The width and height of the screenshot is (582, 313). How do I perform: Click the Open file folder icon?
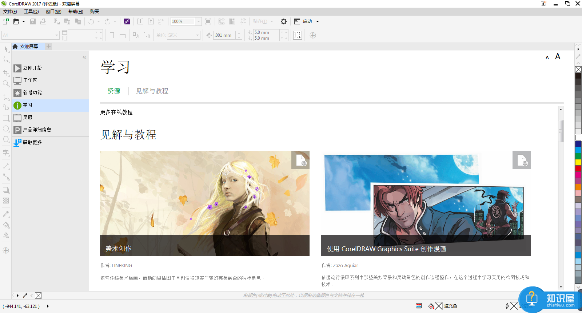point(16,21)
